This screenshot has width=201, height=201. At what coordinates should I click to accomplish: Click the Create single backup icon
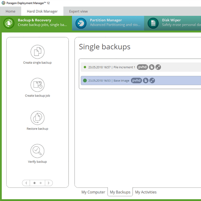[37, 52]
